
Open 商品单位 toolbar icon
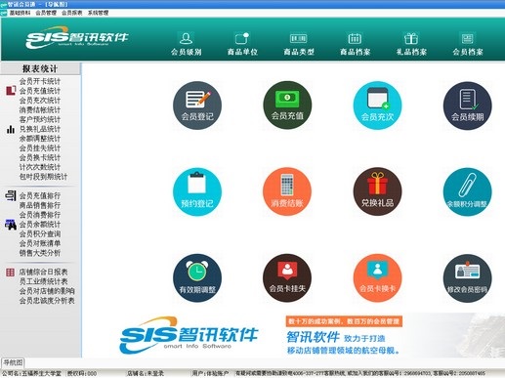pos(242,44)
